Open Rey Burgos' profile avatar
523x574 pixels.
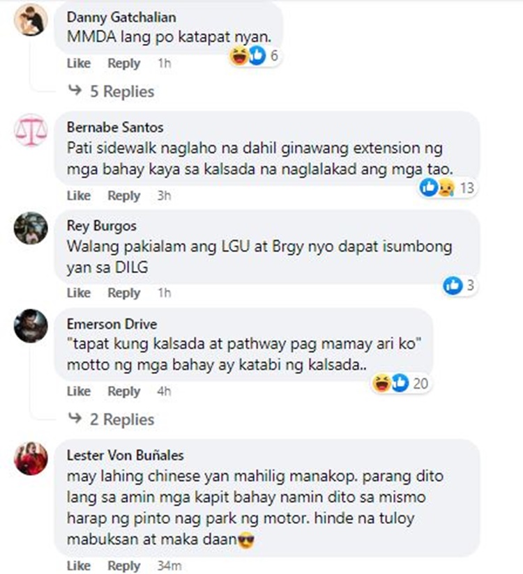31,228
